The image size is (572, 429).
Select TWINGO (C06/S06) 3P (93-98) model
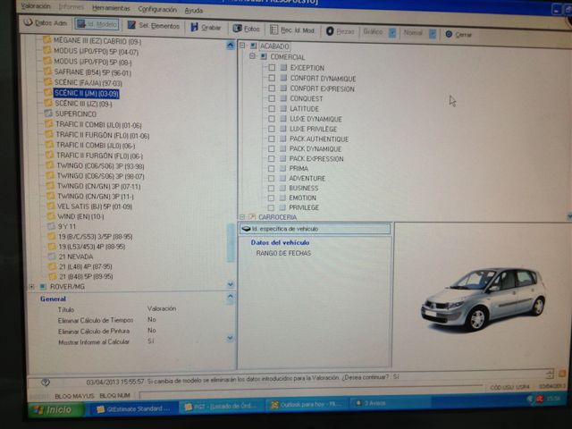(101, 166)
